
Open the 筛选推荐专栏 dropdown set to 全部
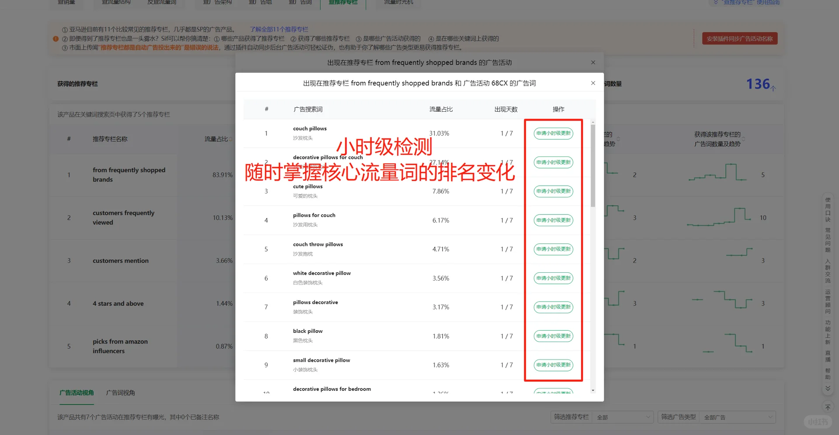coord(623,417)
